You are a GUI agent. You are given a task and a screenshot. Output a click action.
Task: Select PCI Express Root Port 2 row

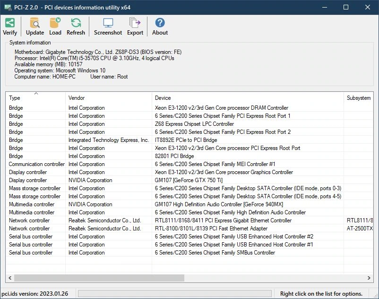(189, 132)
